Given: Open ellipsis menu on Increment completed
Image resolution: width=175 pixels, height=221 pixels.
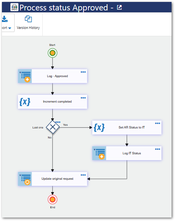Looking at the screenshot, I should pos(83,98).
